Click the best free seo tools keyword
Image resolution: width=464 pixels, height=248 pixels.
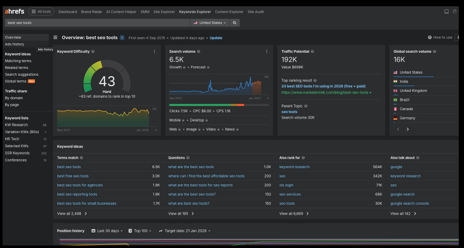click(x=73, y=176)
